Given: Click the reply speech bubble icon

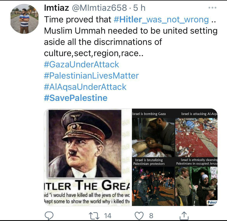Looking at the screenshot, I should point(49,216).
